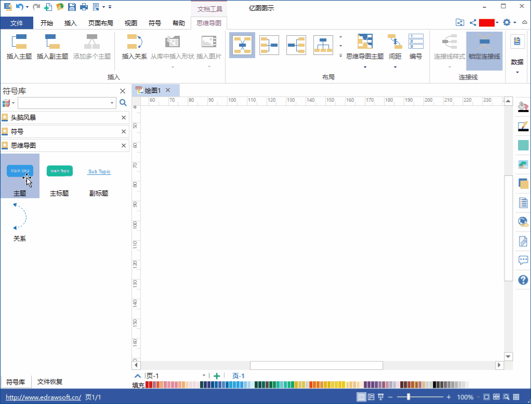Open the edrawsoft.cn website link
Screen dimensions: 531x404
coord(43,397)
